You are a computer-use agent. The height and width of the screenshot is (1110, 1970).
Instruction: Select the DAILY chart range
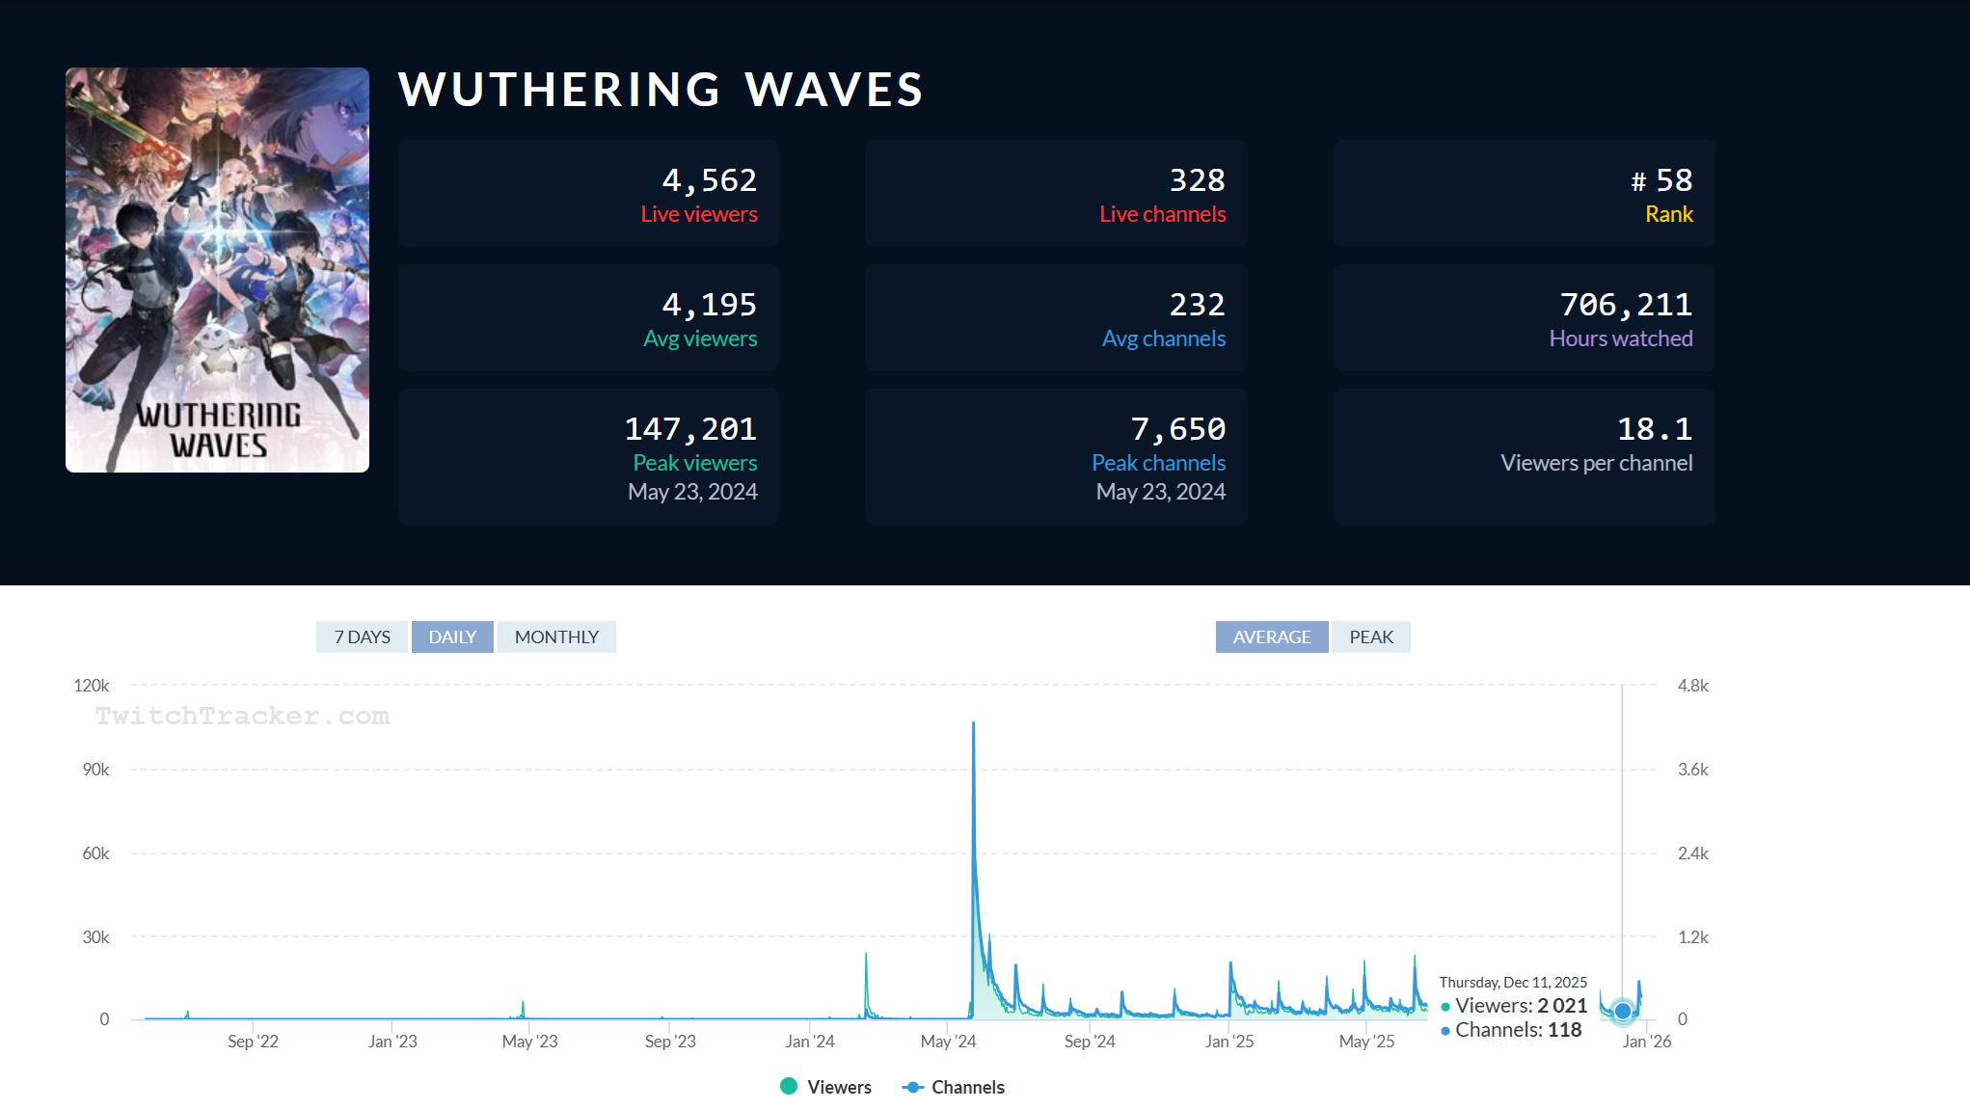(x=452, y=636)
